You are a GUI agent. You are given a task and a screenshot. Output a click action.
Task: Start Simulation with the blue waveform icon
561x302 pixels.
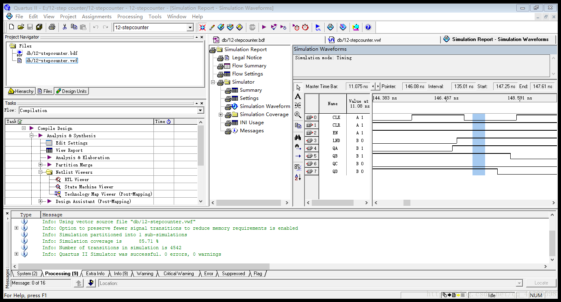tap(318, 27)
